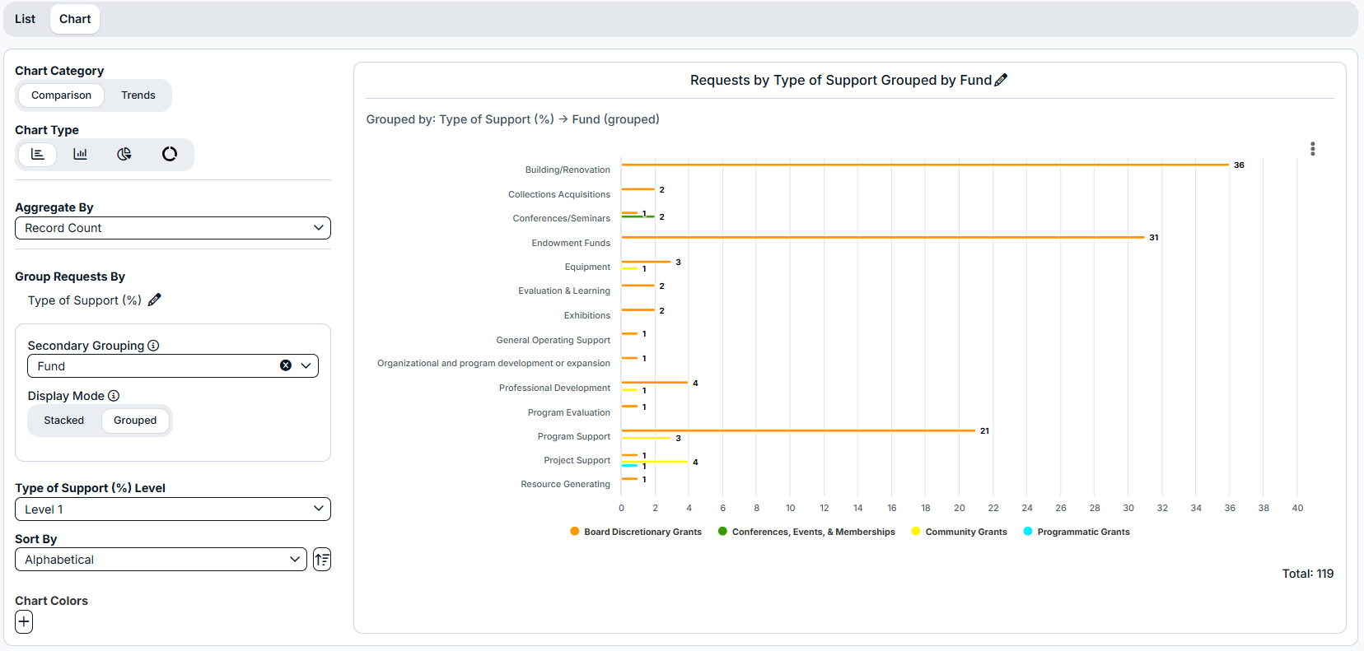
Task: Choose the donut chart type icon
Action: 170,154
